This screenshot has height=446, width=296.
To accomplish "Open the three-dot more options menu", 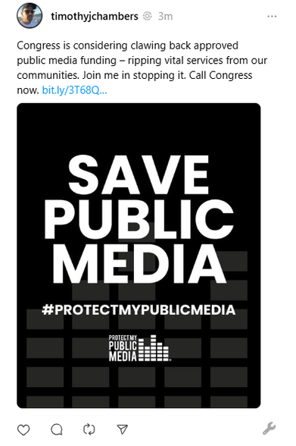I will click(x=272, y=17).
